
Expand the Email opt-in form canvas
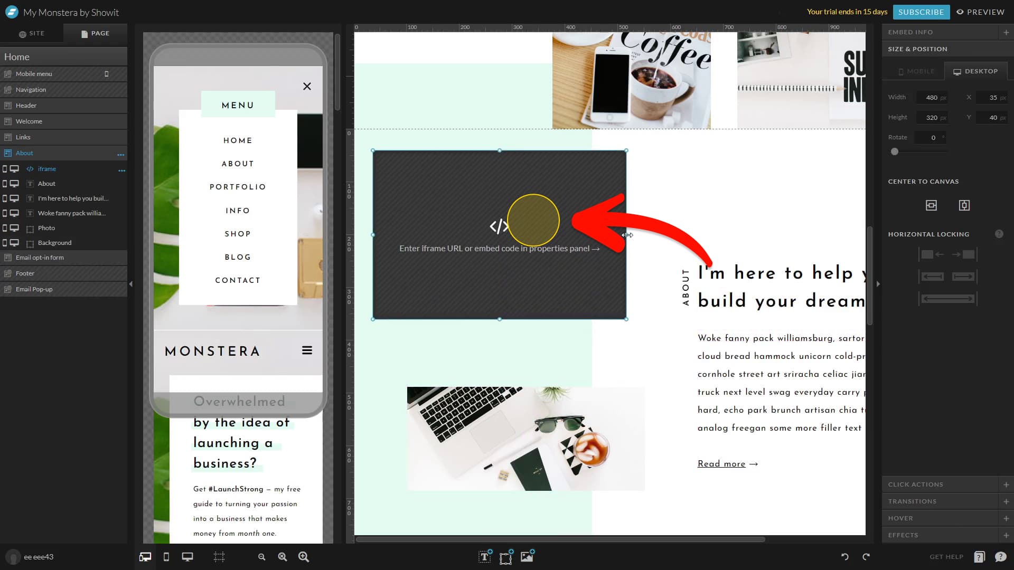[63, 258]
